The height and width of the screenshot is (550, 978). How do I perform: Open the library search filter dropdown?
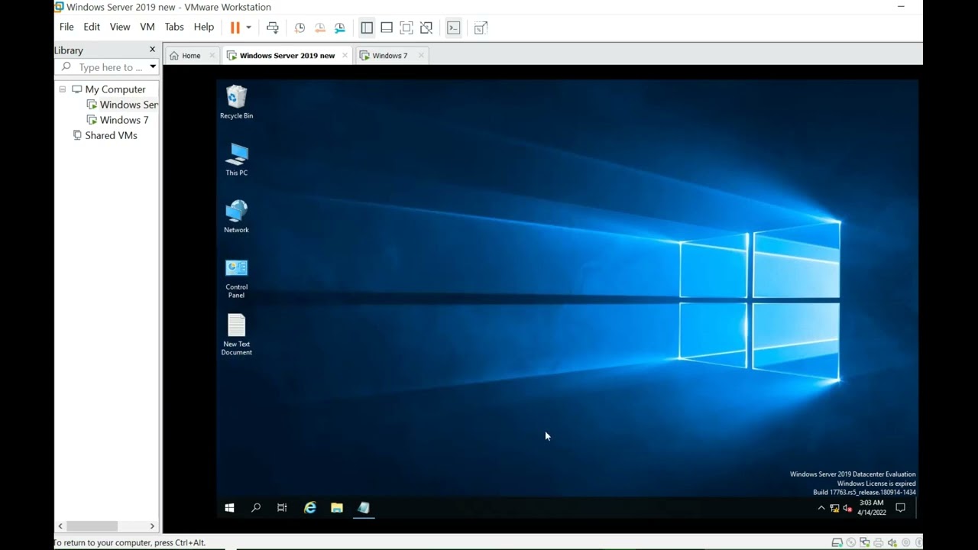coord(153,66)
